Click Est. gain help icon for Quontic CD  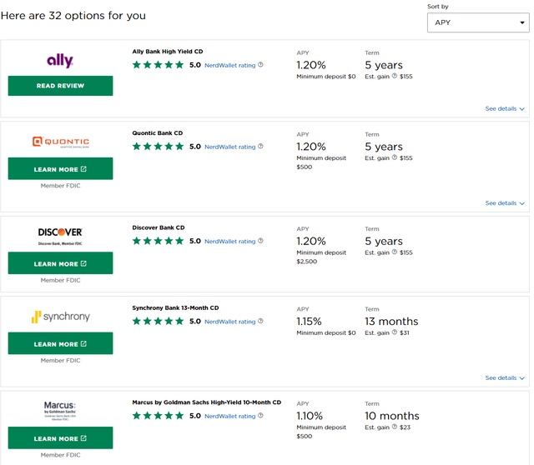tap(395, 157)
